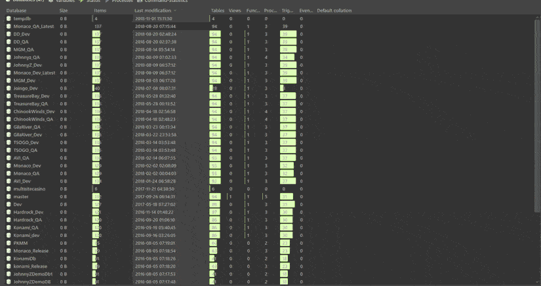Click the date 2016-11-14 01:48:22

click(x=154, y=212)
